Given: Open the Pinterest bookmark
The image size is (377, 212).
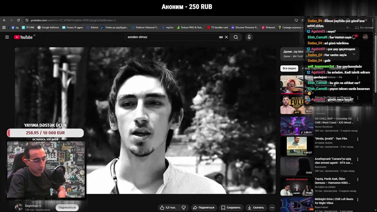Looking at the screenshot, I should pyautogui.click(x=268, y=27).
